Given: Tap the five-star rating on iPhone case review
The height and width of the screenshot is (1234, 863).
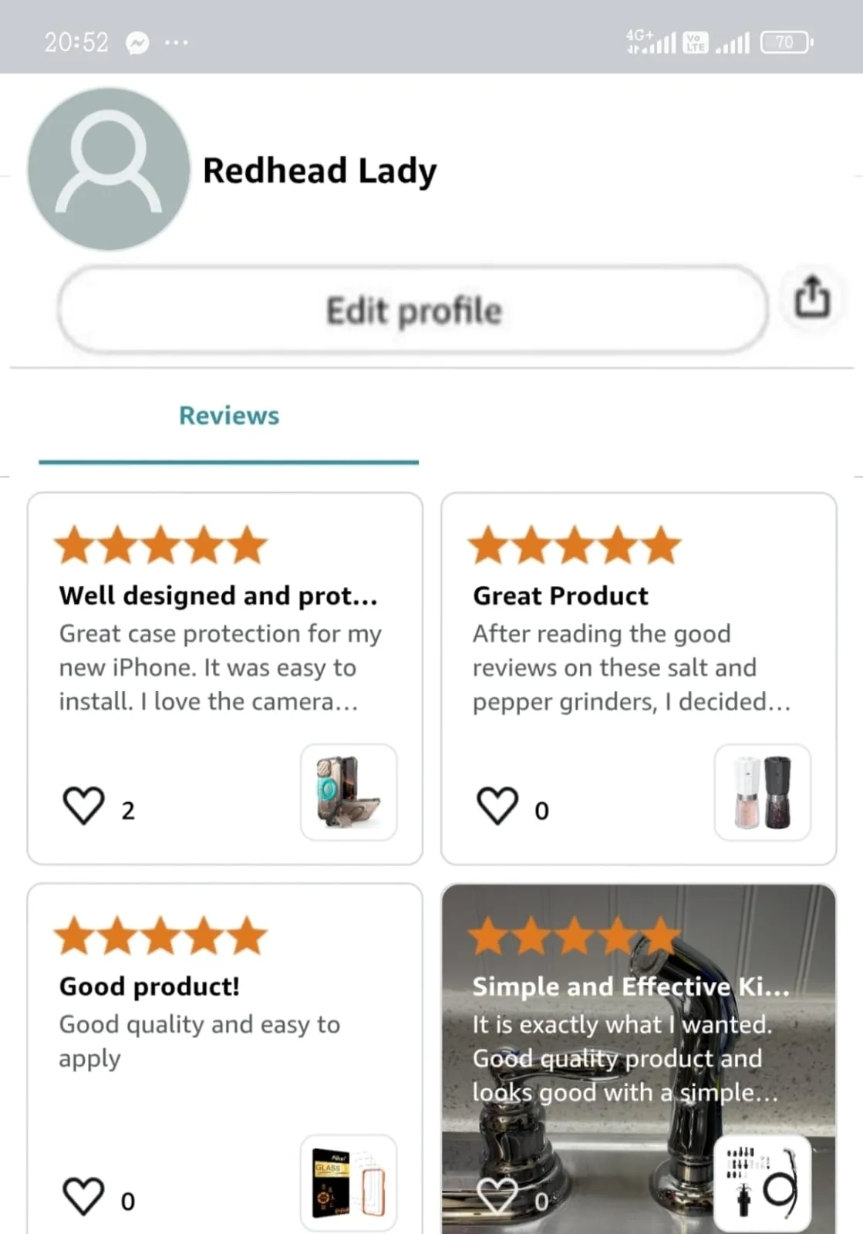Looking at the screenshot, I should pyautogui.click(x=161, y=545).
